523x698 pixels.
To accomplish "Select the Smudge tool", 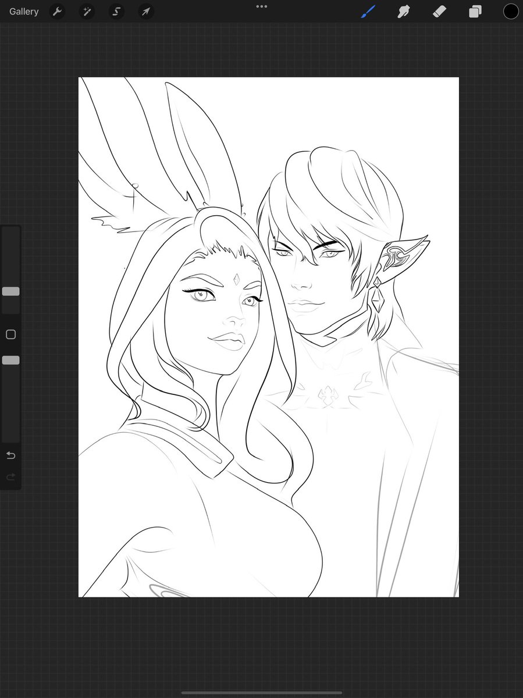I will (x=404, y=12).
